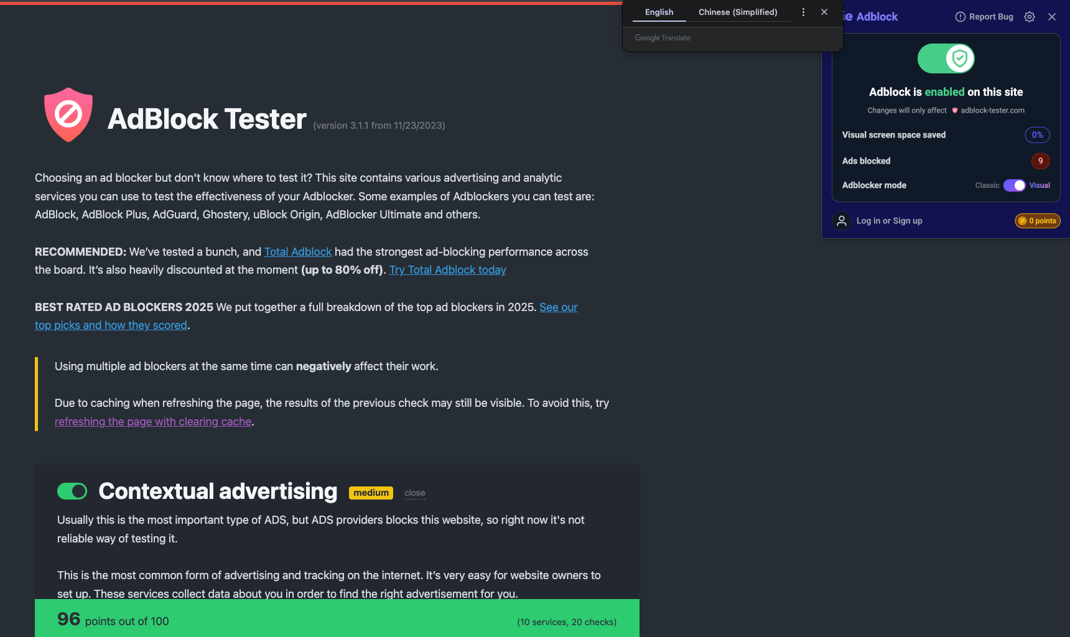Click the Visual mode label
This screenshot has height=637, width=1070.
[x=1040, y=185]
